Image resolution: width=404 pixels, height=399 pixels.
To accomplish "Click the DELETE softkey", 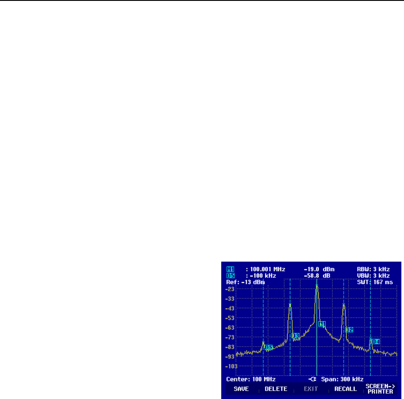I will click(276, 388).
